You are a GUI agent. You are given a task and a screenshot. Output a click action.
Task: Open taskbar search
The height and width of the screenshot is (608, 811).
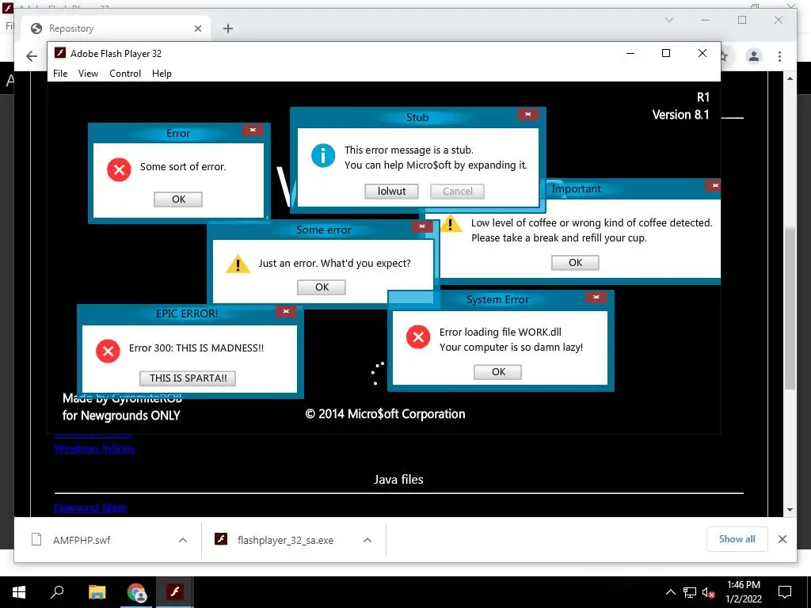57,592
